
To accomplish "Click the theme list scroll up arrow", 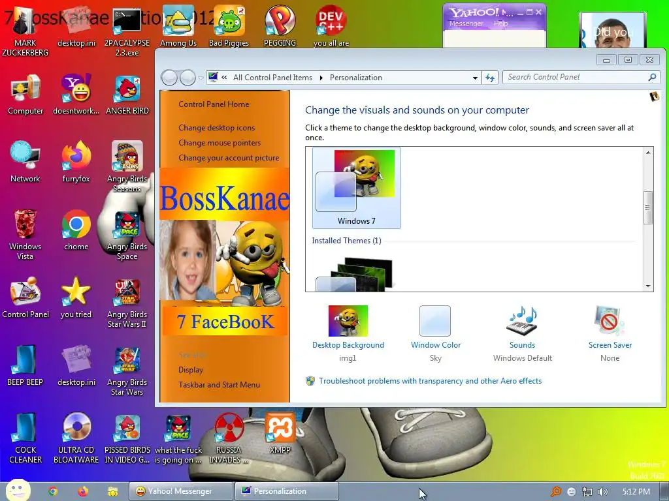I will (648, 153).
